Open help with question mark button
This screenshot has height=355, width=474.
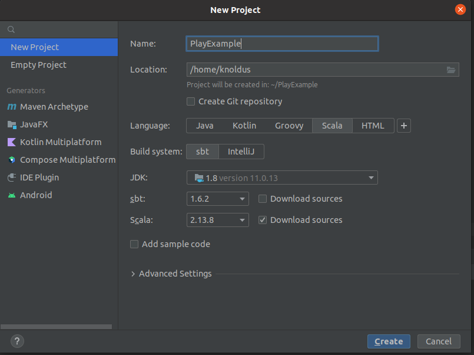pos(17,341)
